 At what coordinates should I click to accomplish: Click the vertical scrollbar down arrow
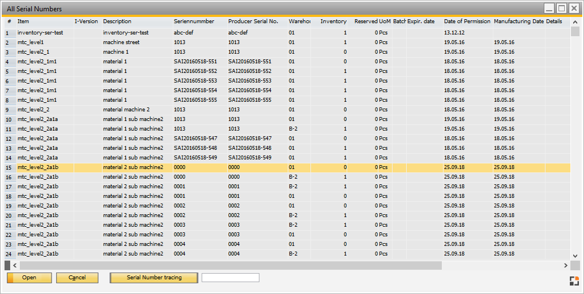click(x=575, y=256)
